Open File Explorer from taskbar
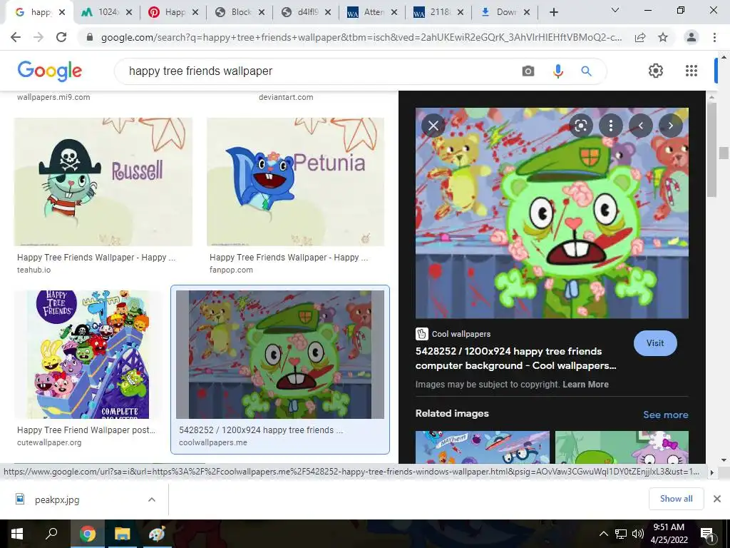The width and height of the screenshot is (730, 548). click(x=122, y=534)
